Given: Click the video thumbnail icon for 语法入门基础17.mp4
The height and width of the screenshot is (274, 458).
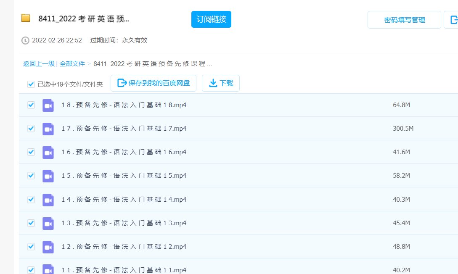Looking at the screenshot, I should tap(48, 129).
